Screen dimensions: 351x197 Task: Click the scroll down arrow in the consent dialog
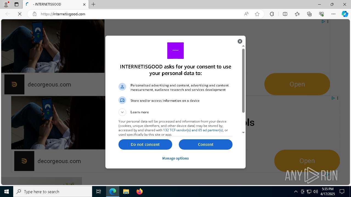click(243, 132)
